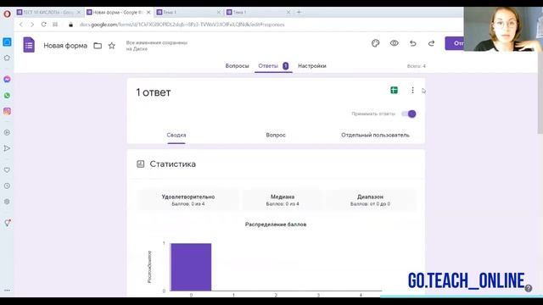Close the Новая форма browser tab
This screenshot has height=305, width=543.
click(148, 12)
